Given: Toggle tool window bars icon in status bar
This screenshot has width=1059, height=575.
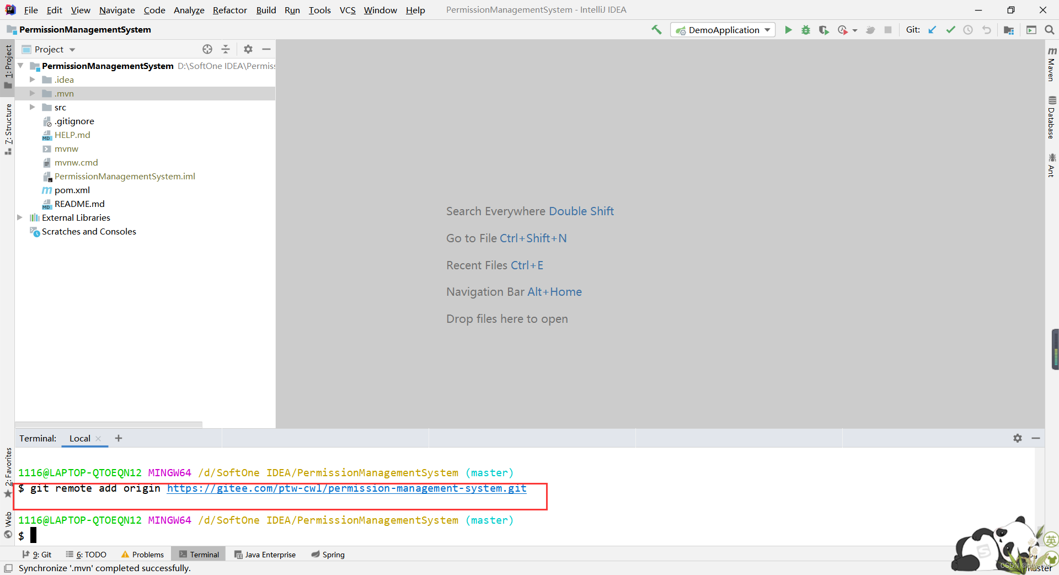Looking at the screenshot, I should click(8, 568).
